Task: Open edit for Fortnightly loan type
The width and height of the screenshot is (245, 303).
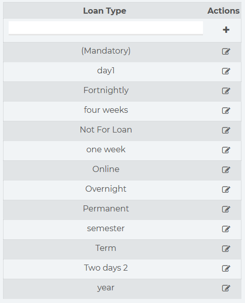Action: point(226,91)
